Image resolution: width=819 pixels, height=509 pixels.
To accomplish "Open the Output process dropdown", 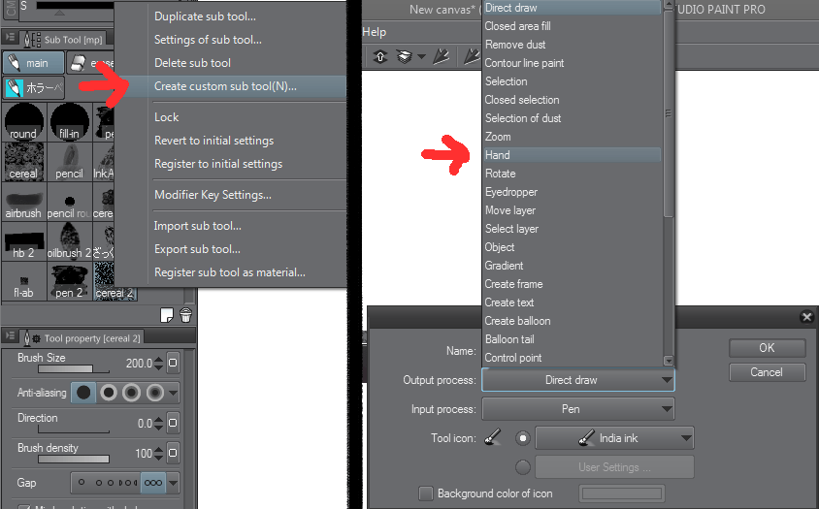I will [578, 380].
